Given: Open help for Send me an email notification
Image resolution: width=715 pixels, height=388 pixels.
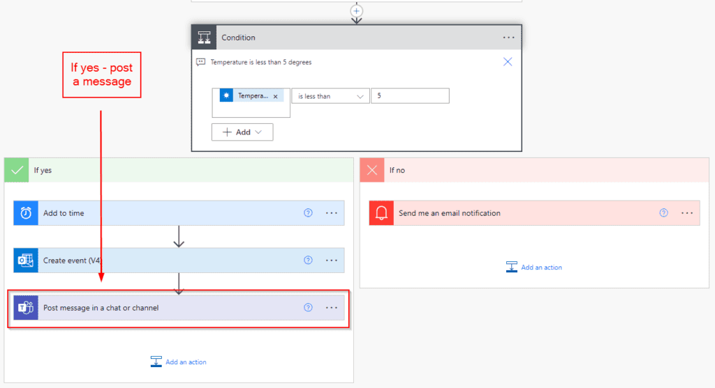Looking at the screenshot, I should [x=663, y=213].
